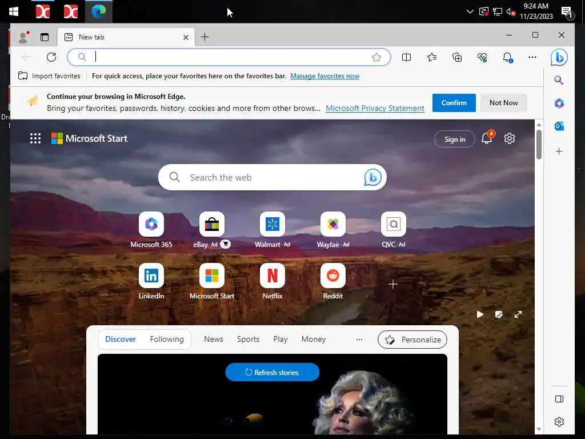The height and width of the screenshot is (439, 585).
Task: Open the tab actions menu icon
Action: pyautogui.click(x=45, y=37)
